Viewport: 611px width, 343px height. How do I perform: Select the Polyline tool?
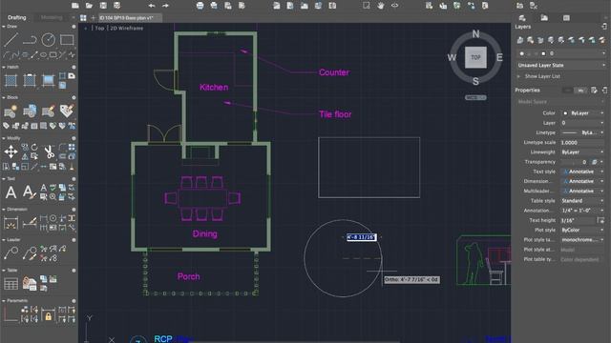coord(30,39)
